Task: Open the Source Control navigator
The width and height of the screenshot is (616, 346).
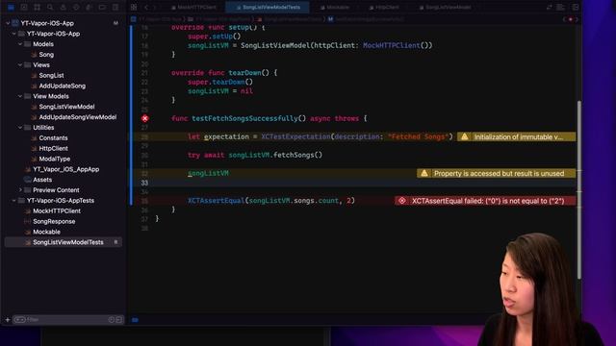Action: (24, 7)
